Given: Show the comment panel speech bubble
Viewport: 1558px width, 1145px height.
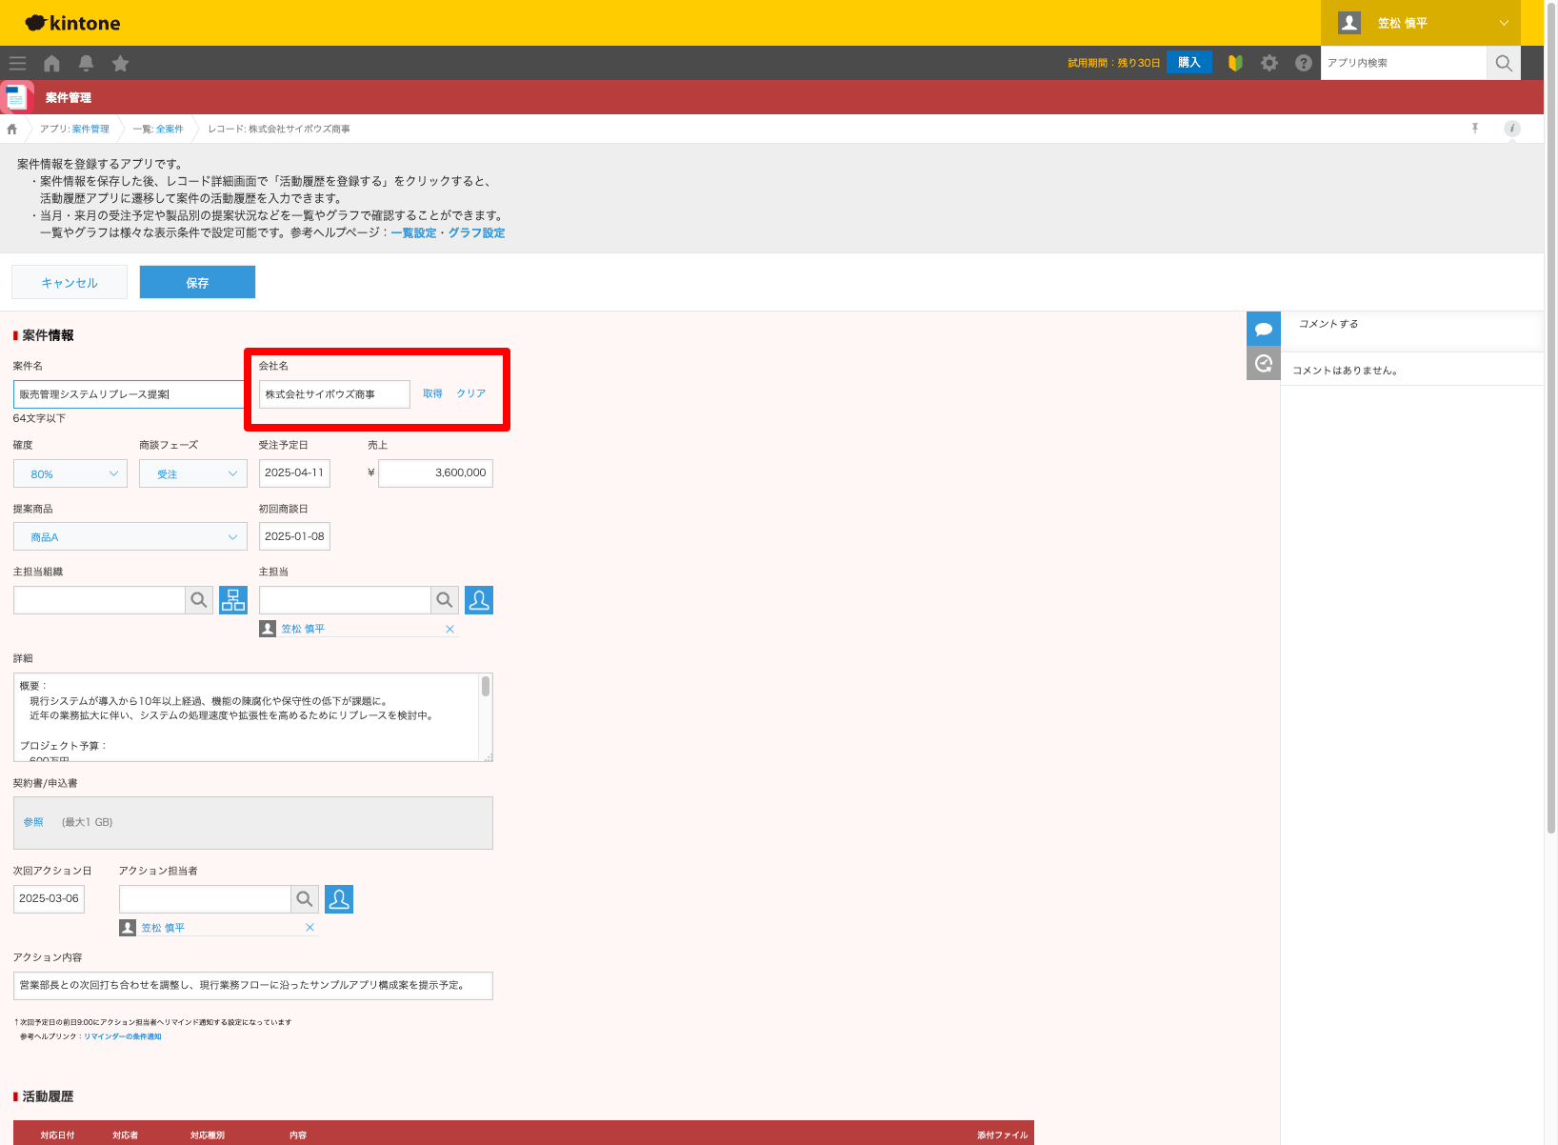Looking at the screenshot, I should pos(1263,329).
